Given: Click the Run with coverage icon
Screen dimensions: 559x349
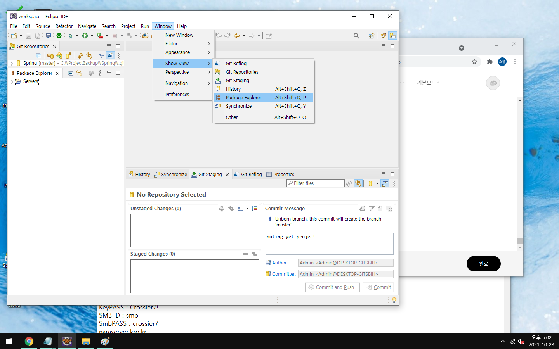Looking at the screenshot, I should point(100,36).
